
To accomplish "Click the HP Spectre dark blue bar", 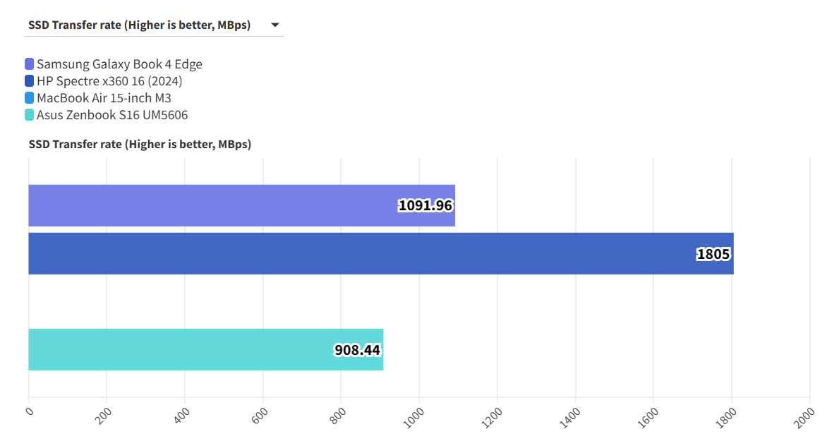I will (x=353, y=253).
